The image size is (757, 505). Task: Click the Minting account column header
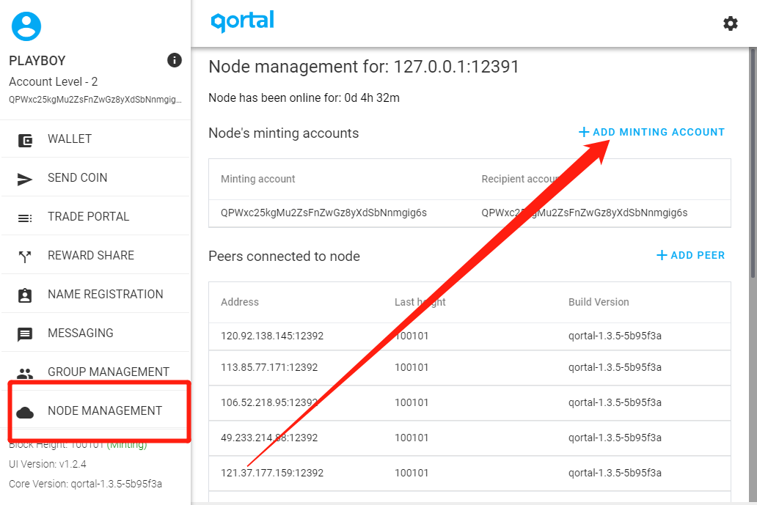(257, 179)
